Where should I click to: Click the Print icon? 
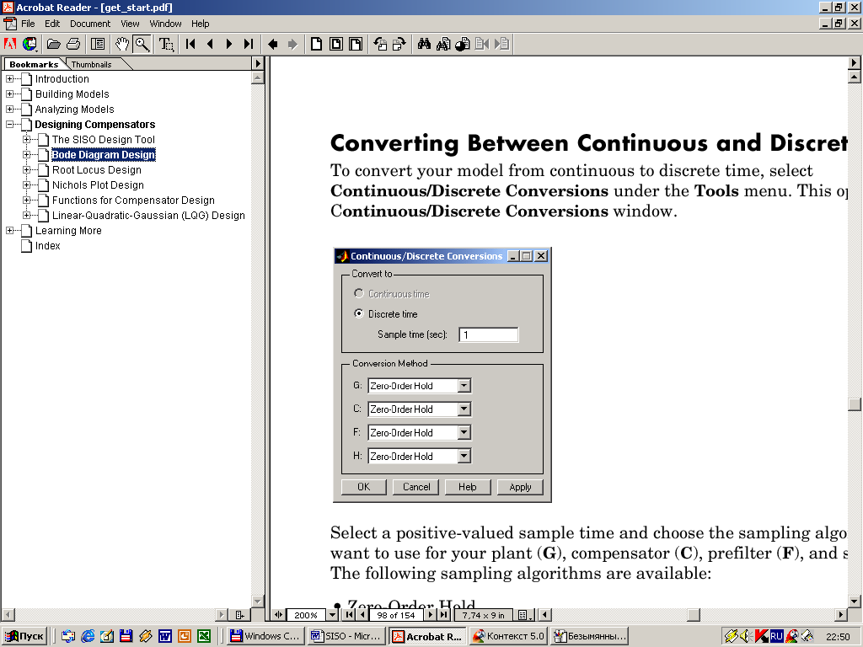(73, 44)
